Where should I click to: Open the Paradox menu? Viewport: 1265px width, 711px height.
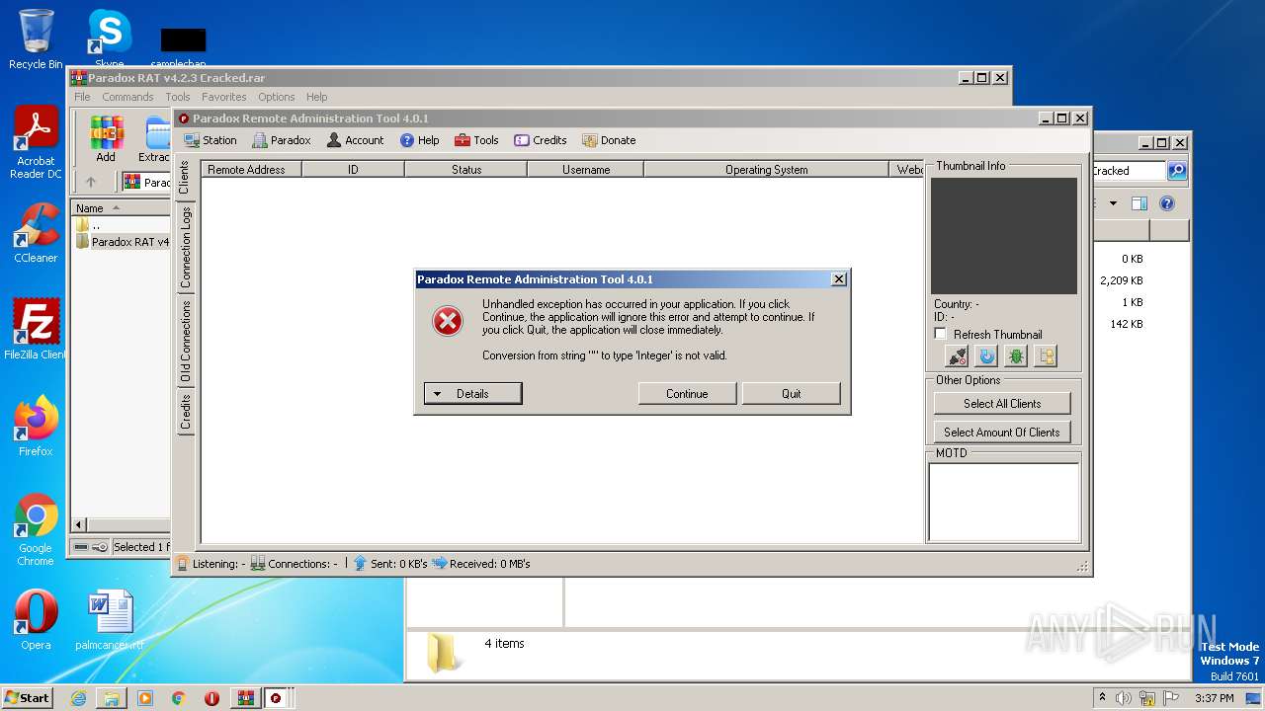[x=282, y=140]
